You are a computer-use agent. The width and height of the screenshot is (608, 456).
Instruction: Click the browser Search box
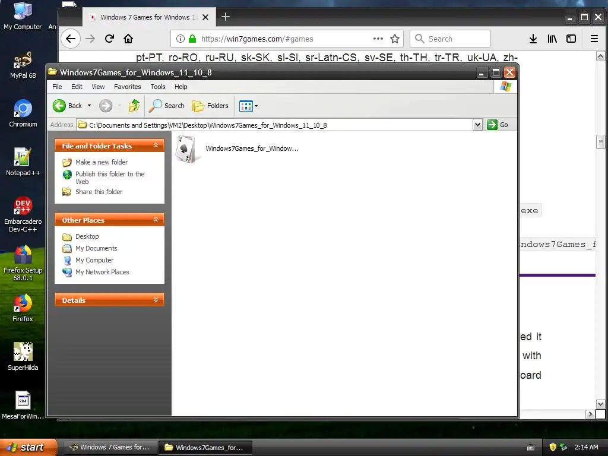450,39
